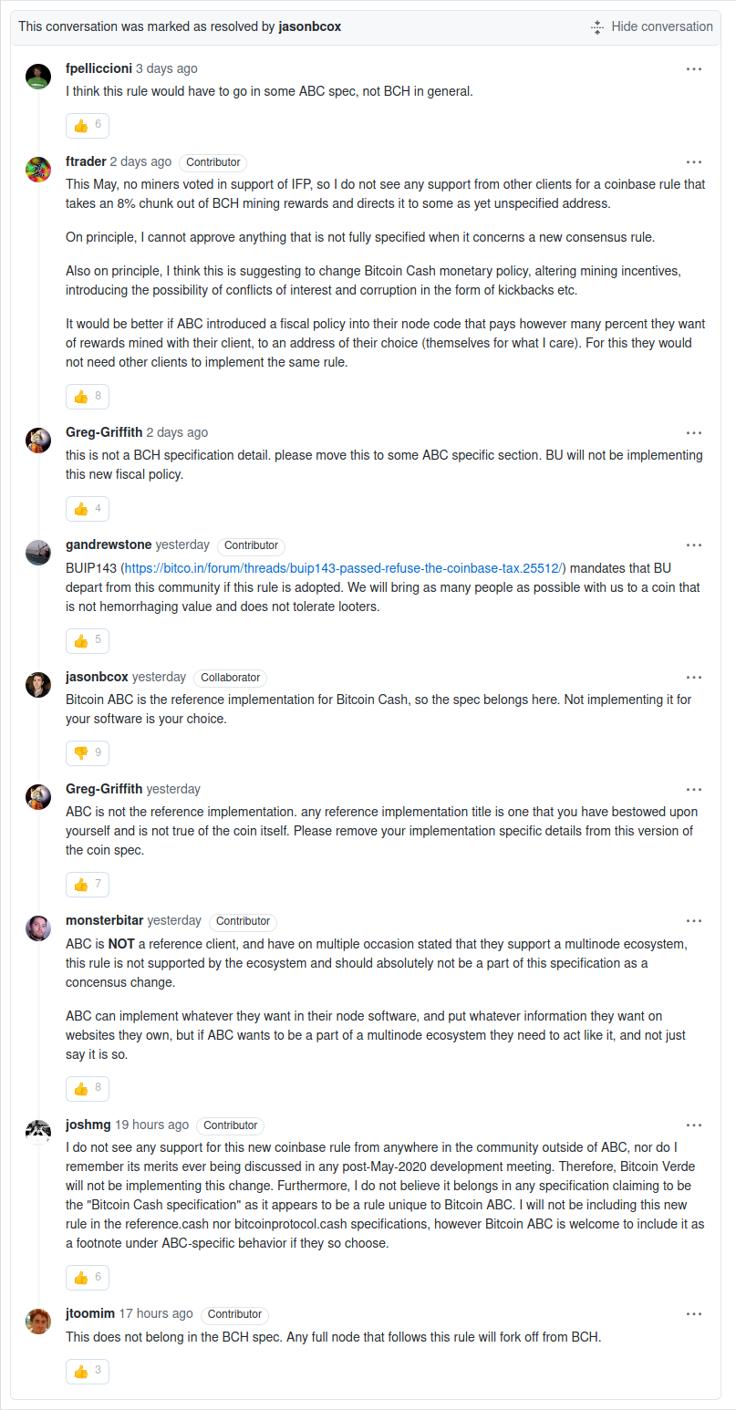Open jasonbcox comment's three-dot menu
The image size is (736, 1410).
click(694, 678)
